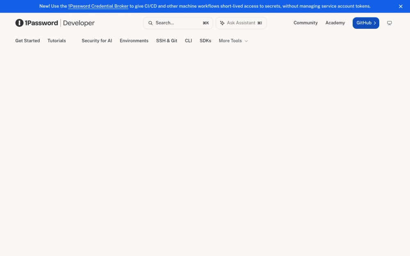Go to the SSH & Git section
The width and height of the screenshot is (410, 256).
(166, 41)
